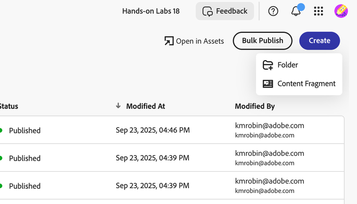Screen dimensions: 357x204
Task: Click the Hands-on Labs 18 organization name
Action: [151, 11]
